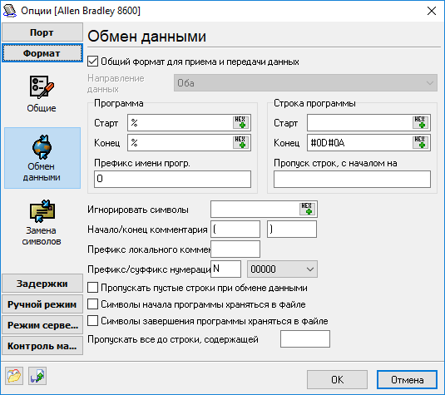Click the save configuration icon at bottom

[37, 376]
